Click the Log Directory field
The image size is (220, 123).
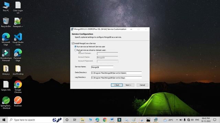click(x=116, y=78)
